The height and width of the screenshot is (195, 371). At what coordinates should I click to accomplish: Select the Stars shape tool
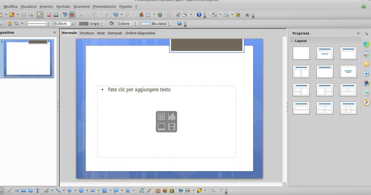[128, 191]
